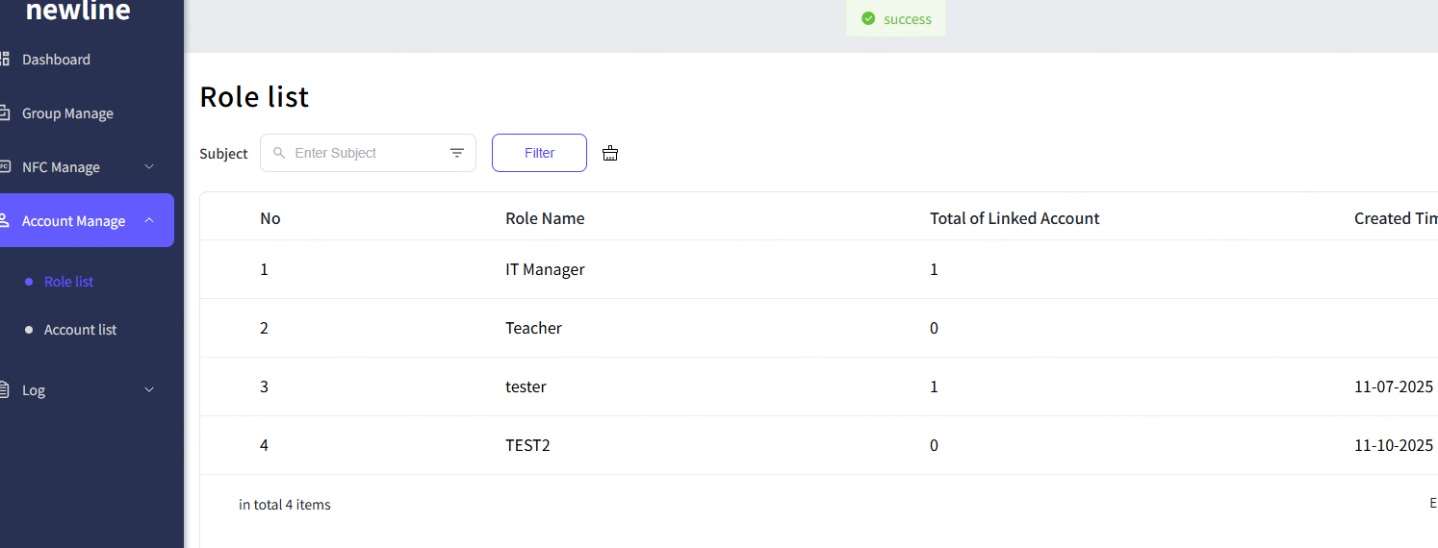The image size is (1438, 548).
Task: Expand the NFC Manage submenu chevron
Action: (149, 167)
